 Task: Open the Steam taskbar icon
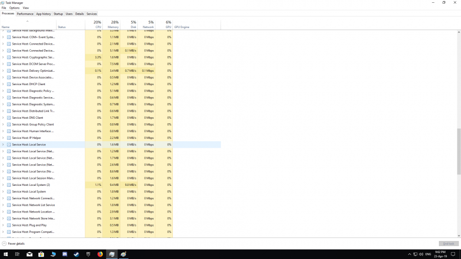coord(77,254)
